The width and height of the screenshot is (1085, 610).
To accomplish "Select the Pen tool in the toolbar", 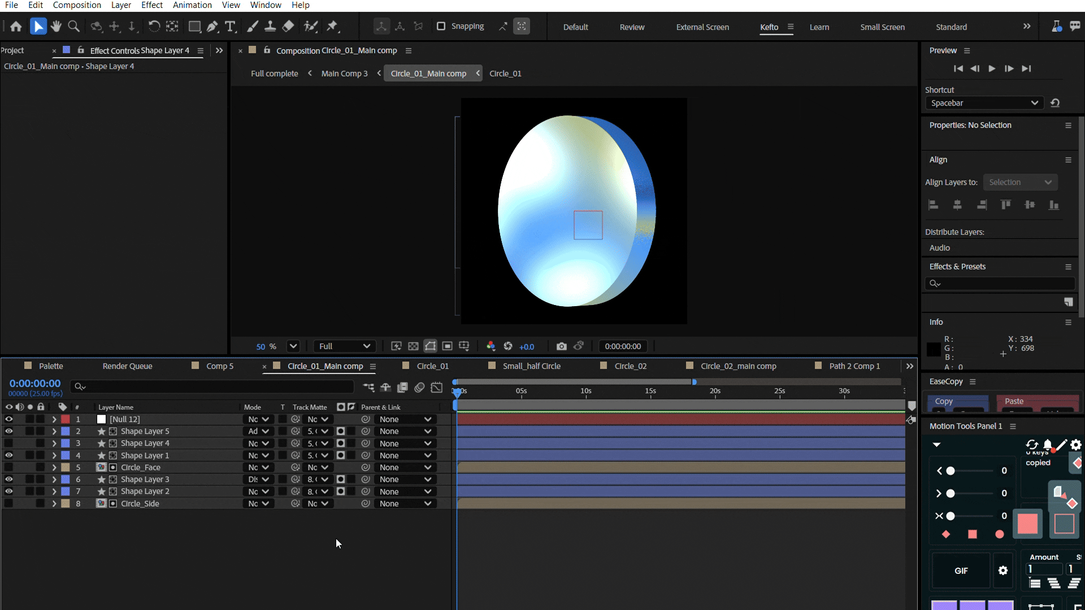I will tap(212, 27).
